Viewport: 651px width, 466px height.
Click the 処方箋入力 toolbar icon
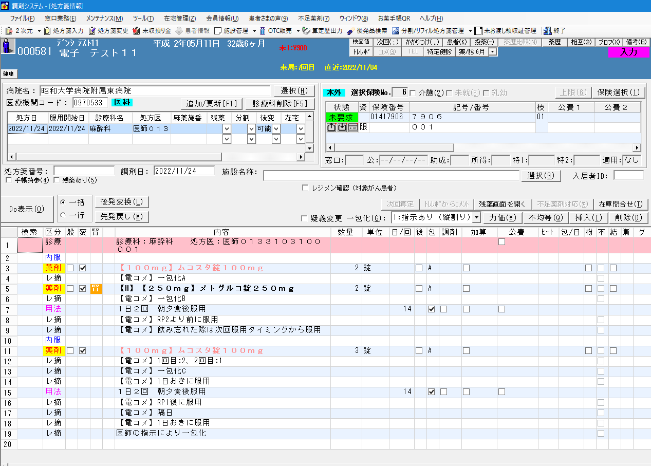48,31
